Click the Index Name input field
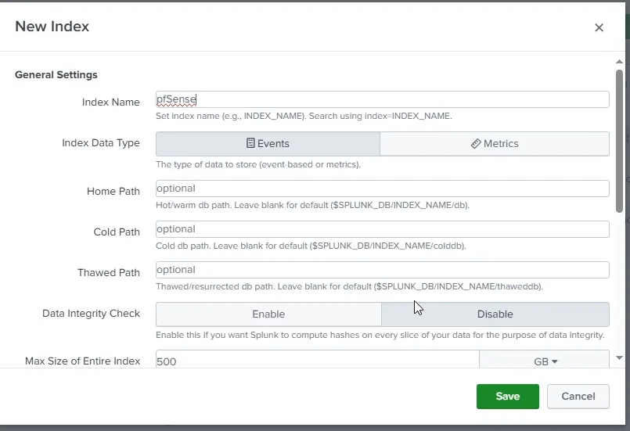Screen dimensions: 630x431 383,99
